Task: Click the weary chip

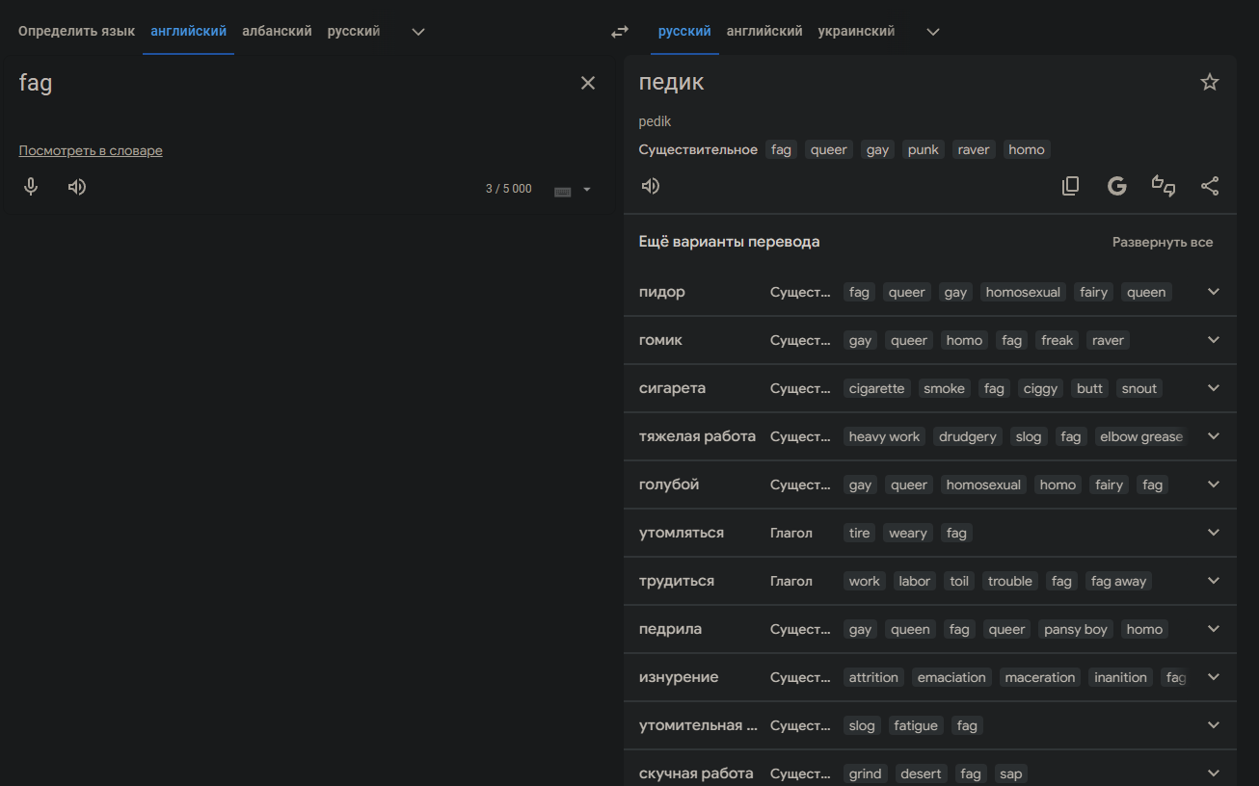Action: tap(908, 533)
